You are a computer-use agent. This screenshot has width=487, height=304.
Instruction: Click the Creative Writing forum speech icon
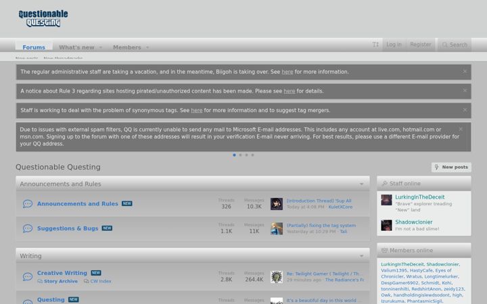pyautogui.click(x=28, y=276)
